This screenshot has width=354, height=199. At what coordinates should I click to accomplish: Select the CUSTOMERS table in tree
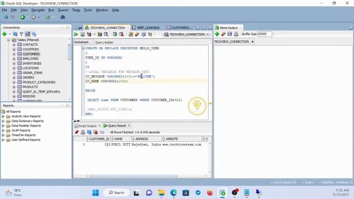pos(31,54)
